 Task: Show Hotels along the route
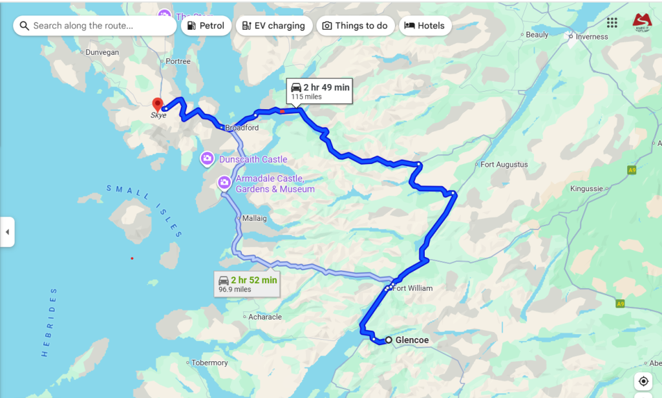pyautogui.click(x=425, y=26)
